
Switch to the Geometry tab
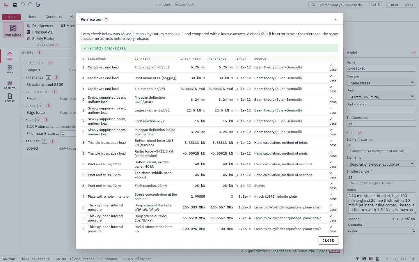[54, 17]
